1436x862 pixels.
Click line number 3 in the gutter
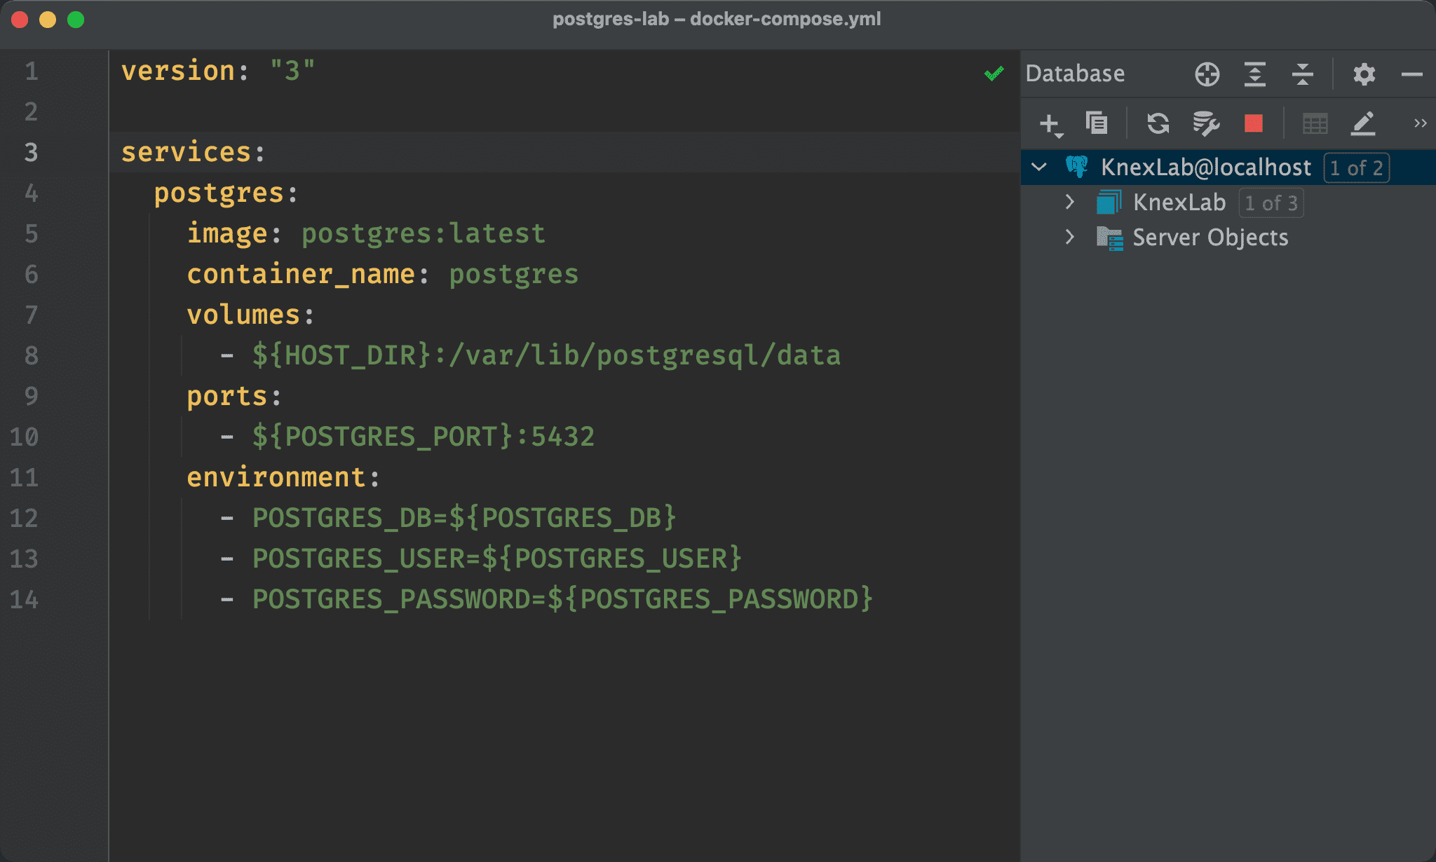[x=32, y=152]
